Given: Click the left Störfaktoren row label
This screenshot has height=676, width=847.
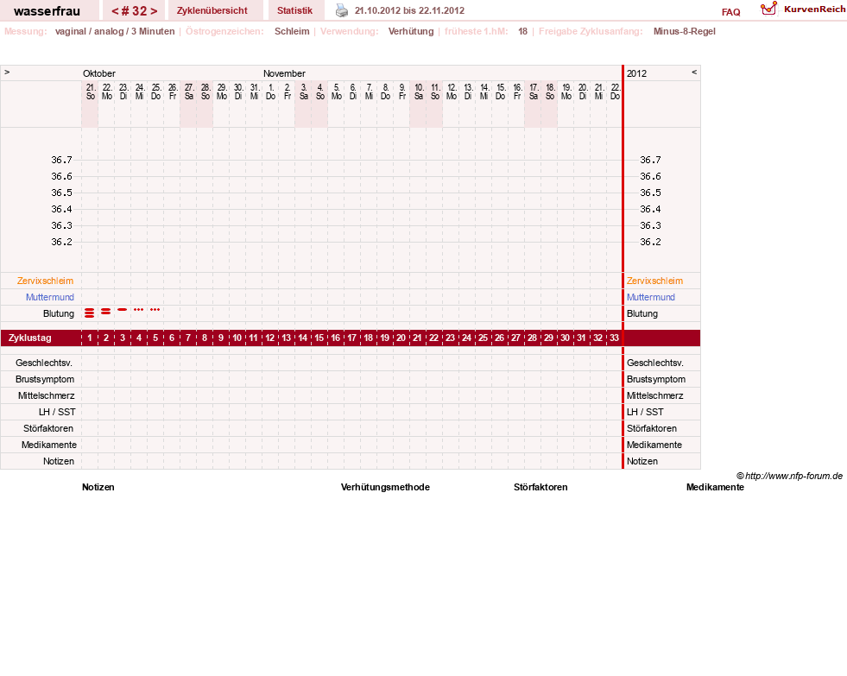Looking at the screenshot, I should pos(48,428).
